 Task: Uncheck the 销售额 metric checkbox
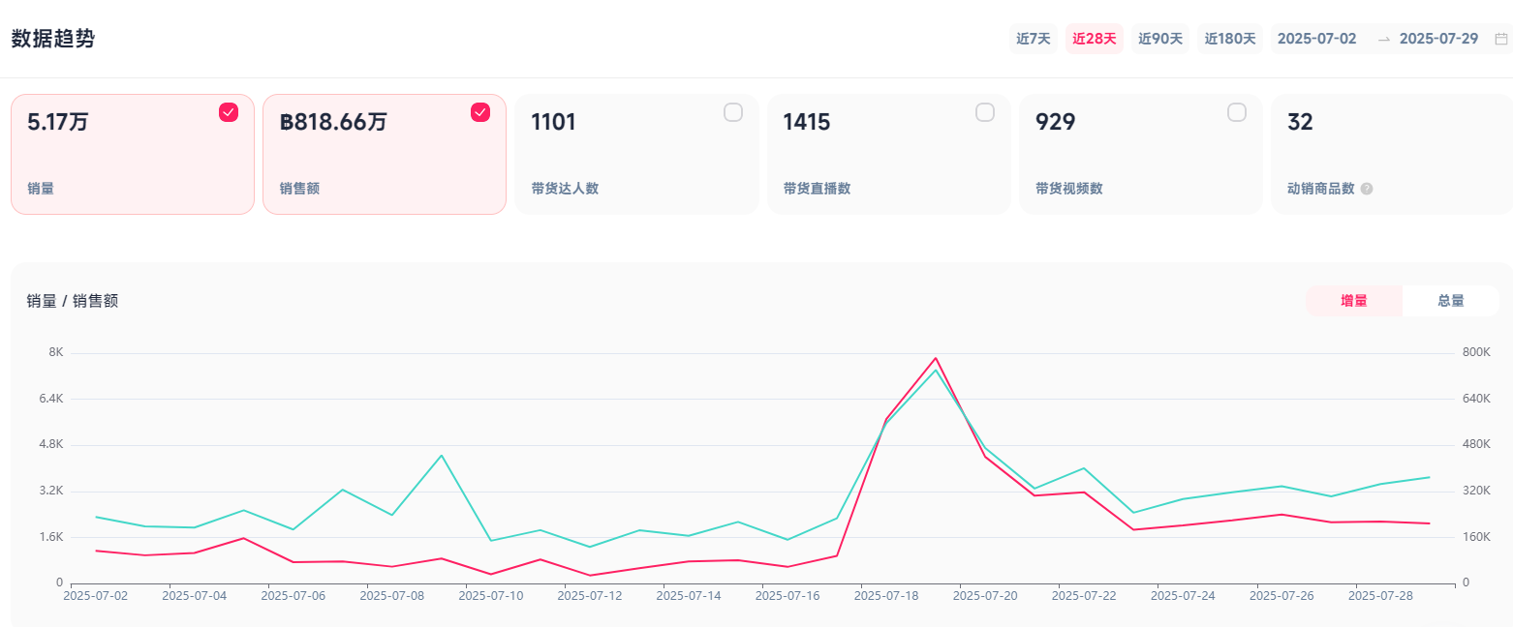click(x=480, y=112)
